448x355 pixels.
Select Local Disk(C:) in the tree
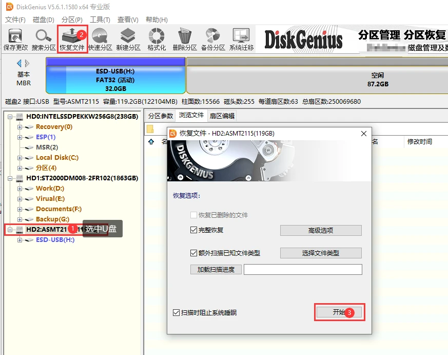[57, 158]
